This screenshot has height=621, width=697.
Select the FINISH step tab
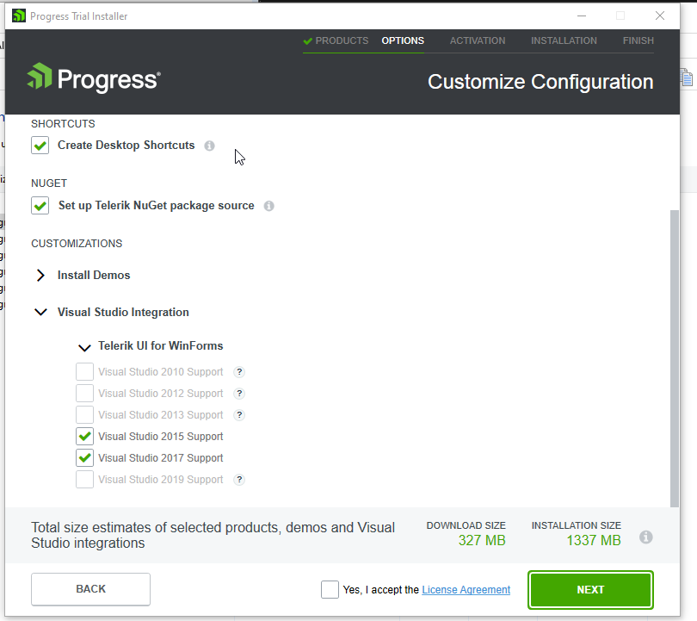tap(638, 41)
